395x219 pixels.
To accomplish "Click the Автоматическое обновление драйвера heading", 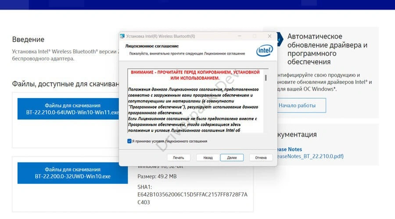I will [x=327, y=49].
